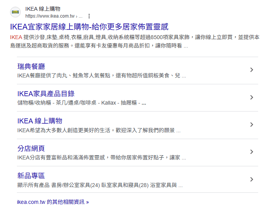272x210 pixels.
Task: Click the description IKEA希望為大多數人創造更美好的生活
Action: tap(99, 130)
